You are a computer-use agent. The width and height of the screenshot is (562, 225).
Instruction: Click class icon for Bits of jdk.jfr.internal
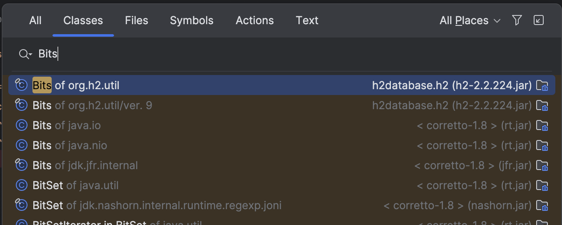tap(21, 165)
